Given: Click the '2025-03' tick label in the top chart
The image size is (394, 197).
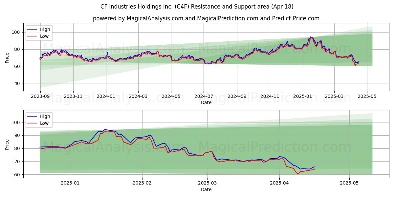Looking at the screenshot, I should pyautogui.click(x=334, y=96).
